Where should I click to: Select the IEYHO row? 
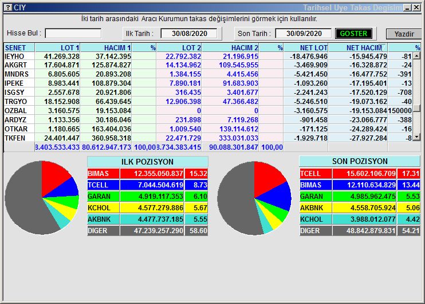pyautogui.click(x=208, y=56)
